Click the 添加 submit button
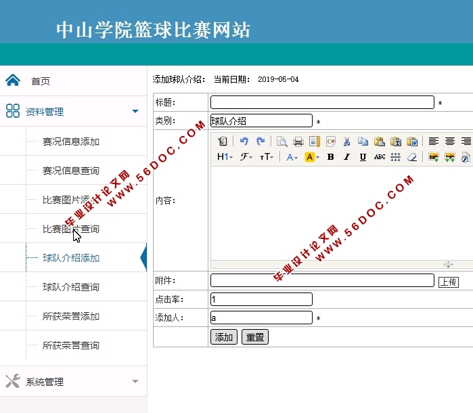The image size is (473, 413). tap(224, 337)
